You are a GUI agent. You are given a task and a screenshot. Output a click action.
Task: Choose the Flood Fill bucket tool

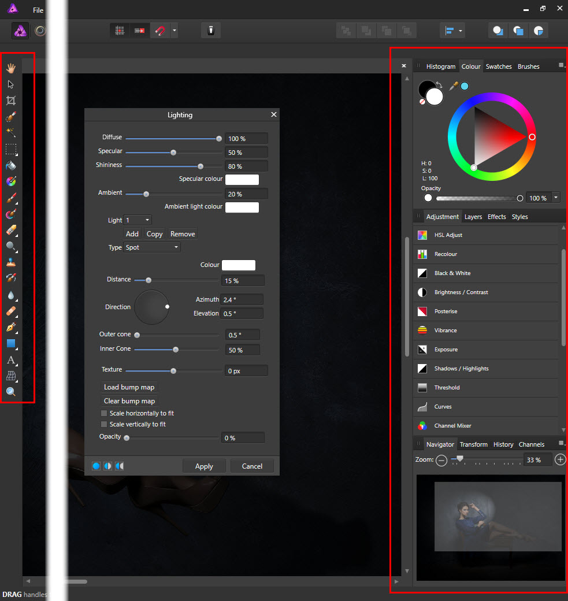pos(11,165)
